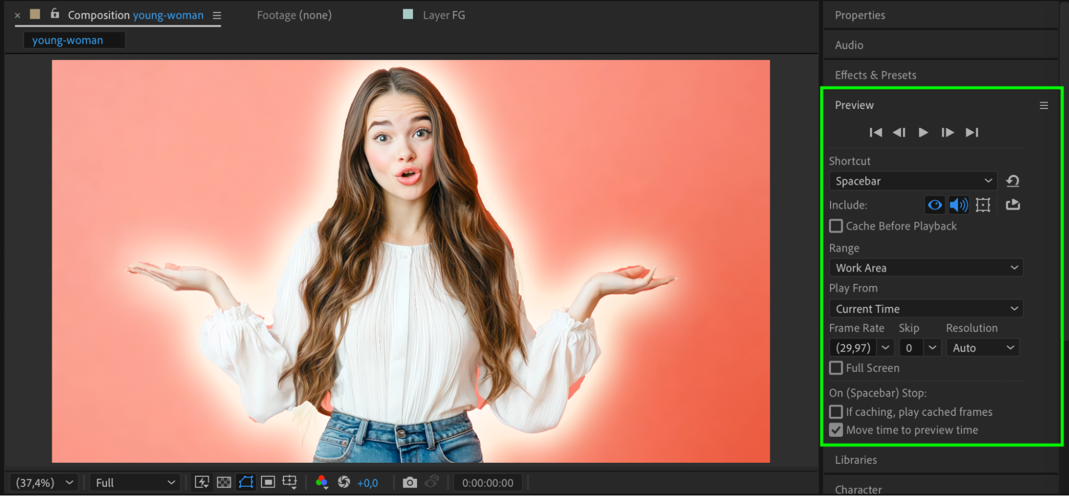Toggle the include audio speaker icon

point(958,205)
